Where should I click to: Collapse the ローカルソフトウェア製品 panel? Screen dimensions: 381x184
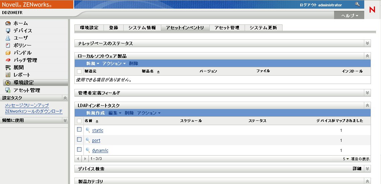367,56
